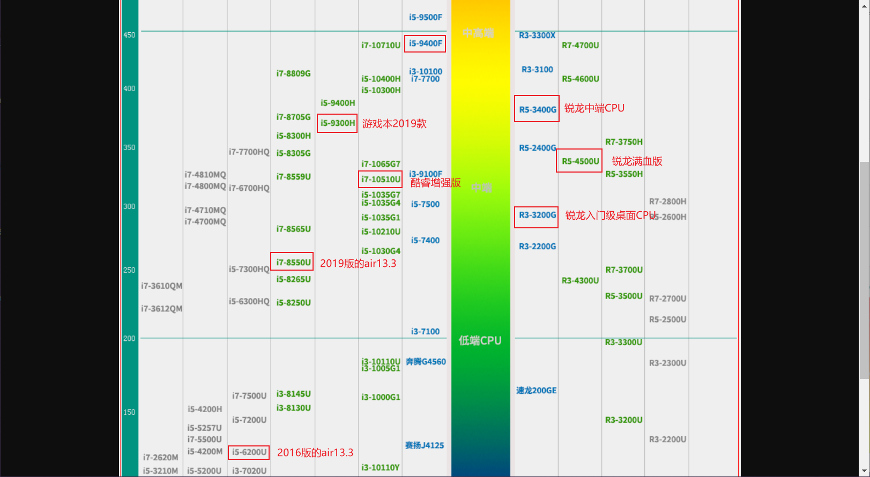The height and width of the screenshot is (477, 870).
Task: Click the i7-8565U label
Action: [293, 229]
